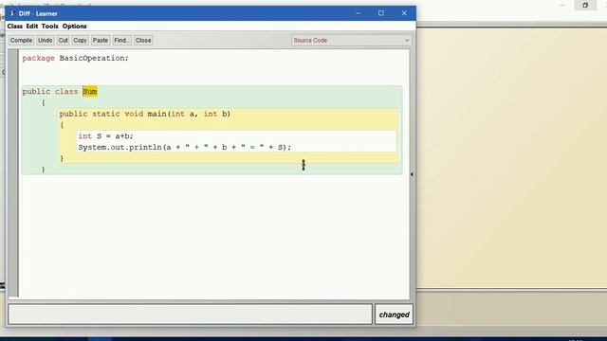This screenshot has width=607, height=341.
Task: Click the Close toolbar button
Action: pyautogui.click(x=143, y=40)
